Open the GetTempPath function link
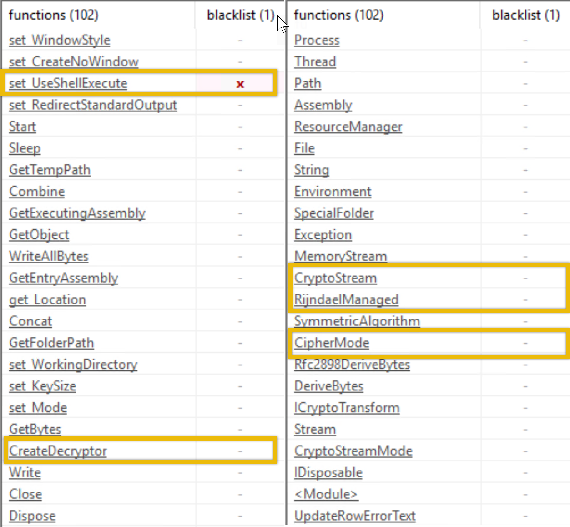Image resolution: width=570 pixels, height=527 pixels. 50,170
